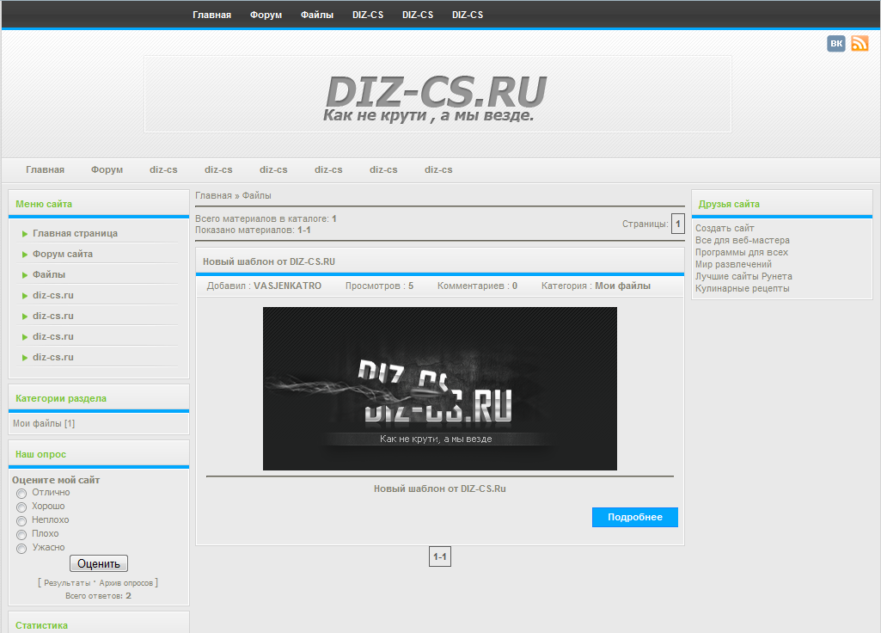The height and width of the screenshot is (633, 881).
Task: View poll Результаты link
Action: click(x=67, y=583)
